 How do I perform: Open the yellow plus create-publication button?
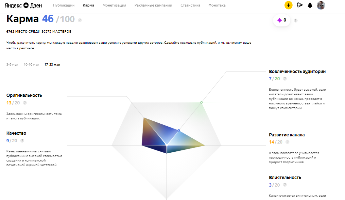(288, 5)
